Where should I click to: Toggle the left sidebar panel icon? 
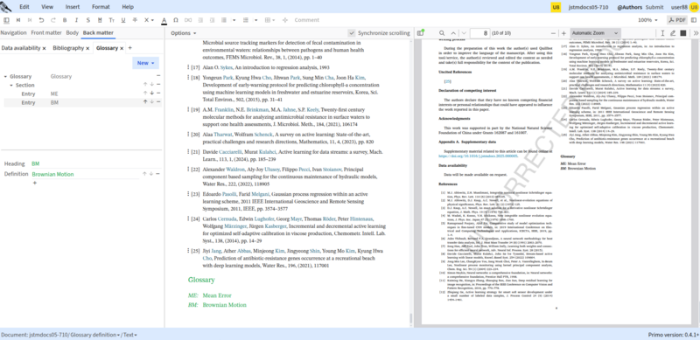pos(6,20)
